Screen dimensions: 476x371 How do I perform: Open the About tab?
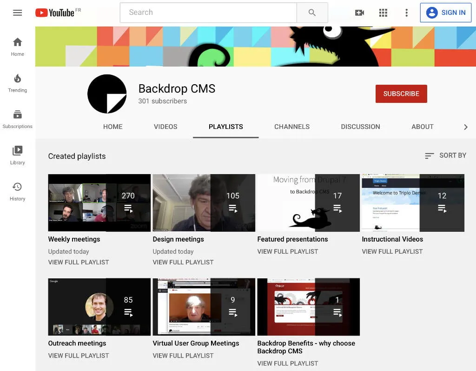(422, 127)
